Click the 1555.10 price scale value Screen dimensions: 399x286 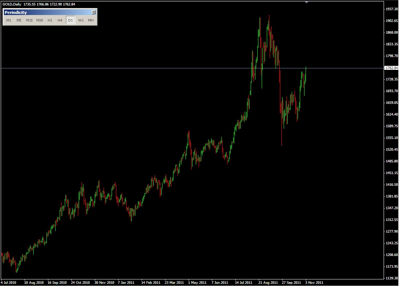pos(392,138)
